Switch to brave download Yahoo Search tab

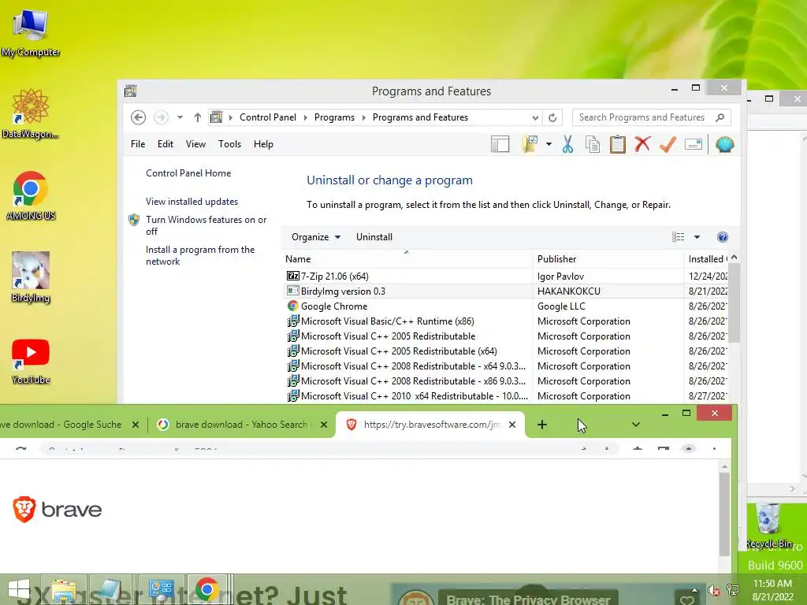point(241,425)
